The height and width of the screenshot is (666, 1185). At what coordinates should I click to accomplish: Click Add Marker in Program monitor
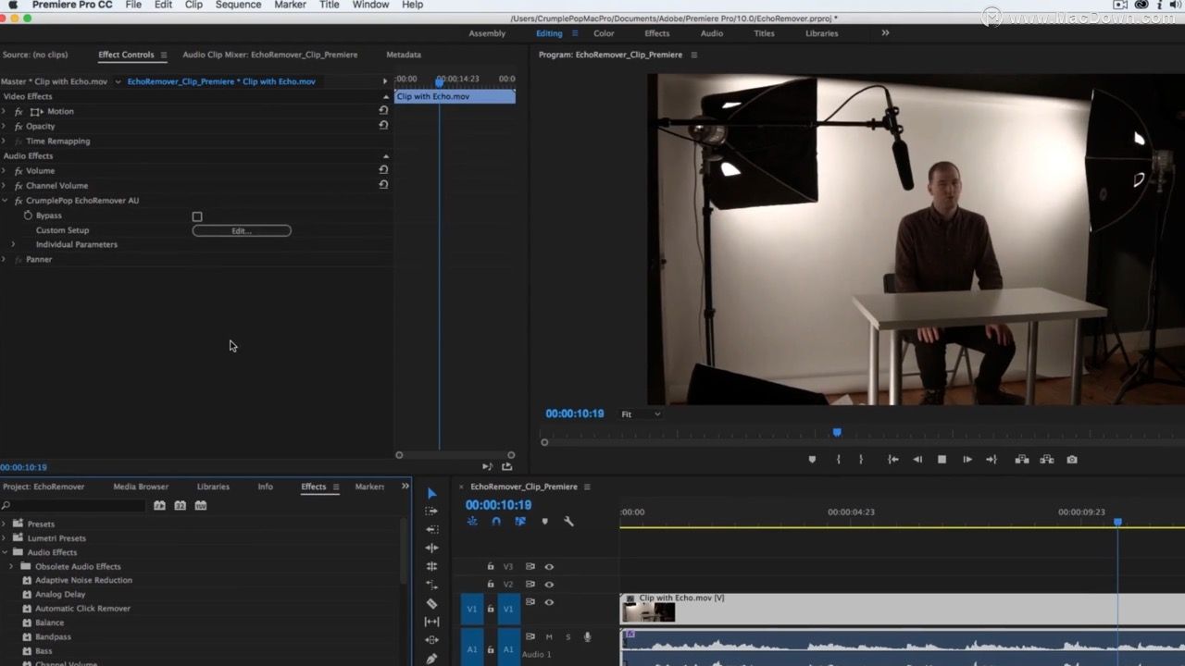812,460
